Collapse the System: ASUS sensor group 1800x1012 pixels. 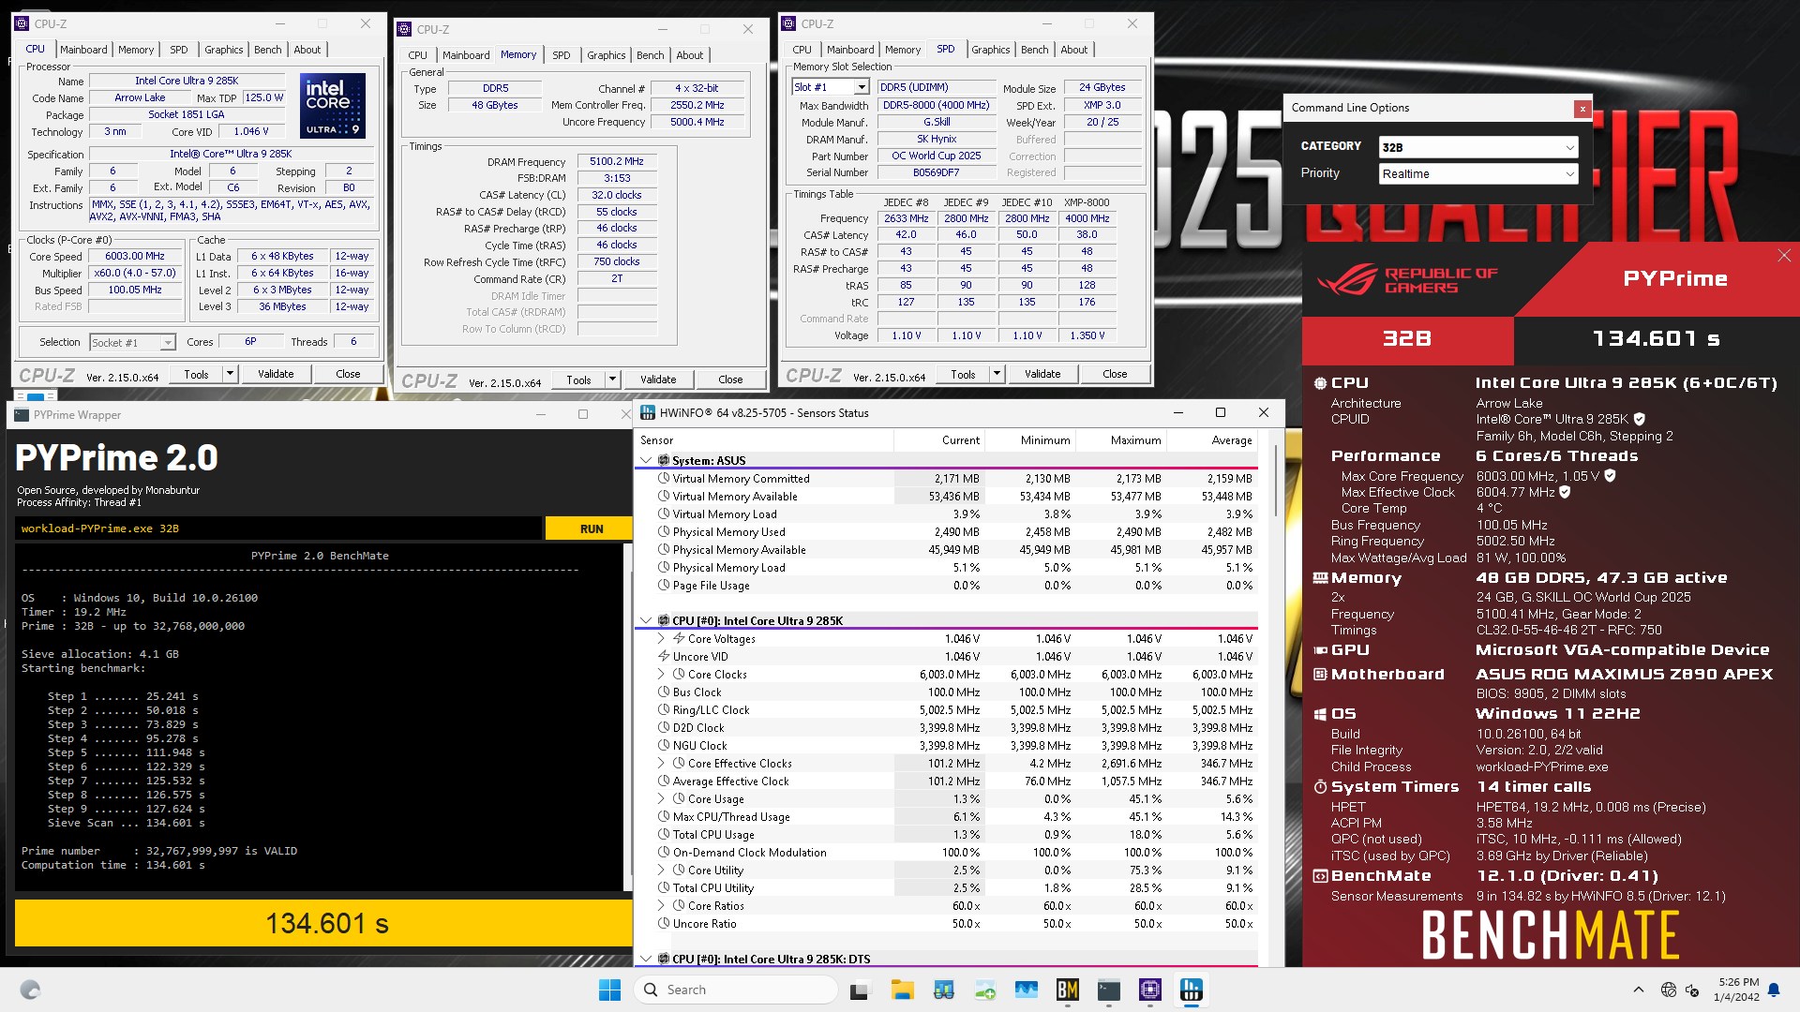coord(646,461)
